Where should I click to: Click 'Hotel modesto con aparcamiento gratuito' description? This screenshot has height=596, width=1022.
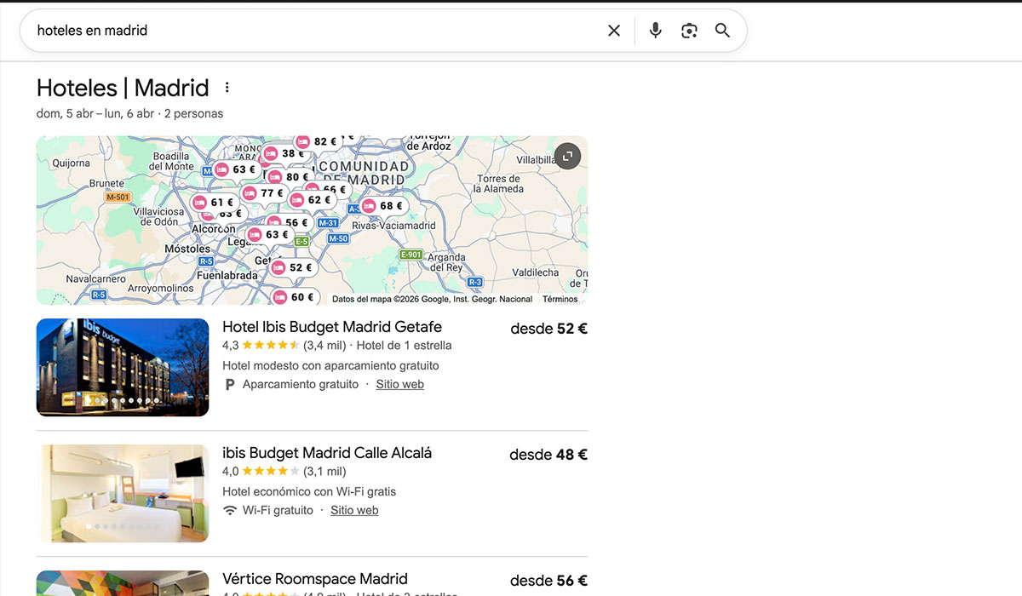(330, 365)
